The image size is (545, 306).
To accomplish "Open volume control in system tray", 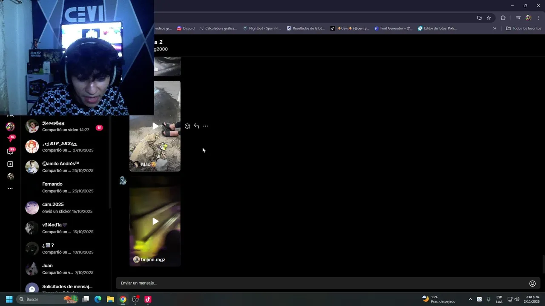I will click(517, 299).
